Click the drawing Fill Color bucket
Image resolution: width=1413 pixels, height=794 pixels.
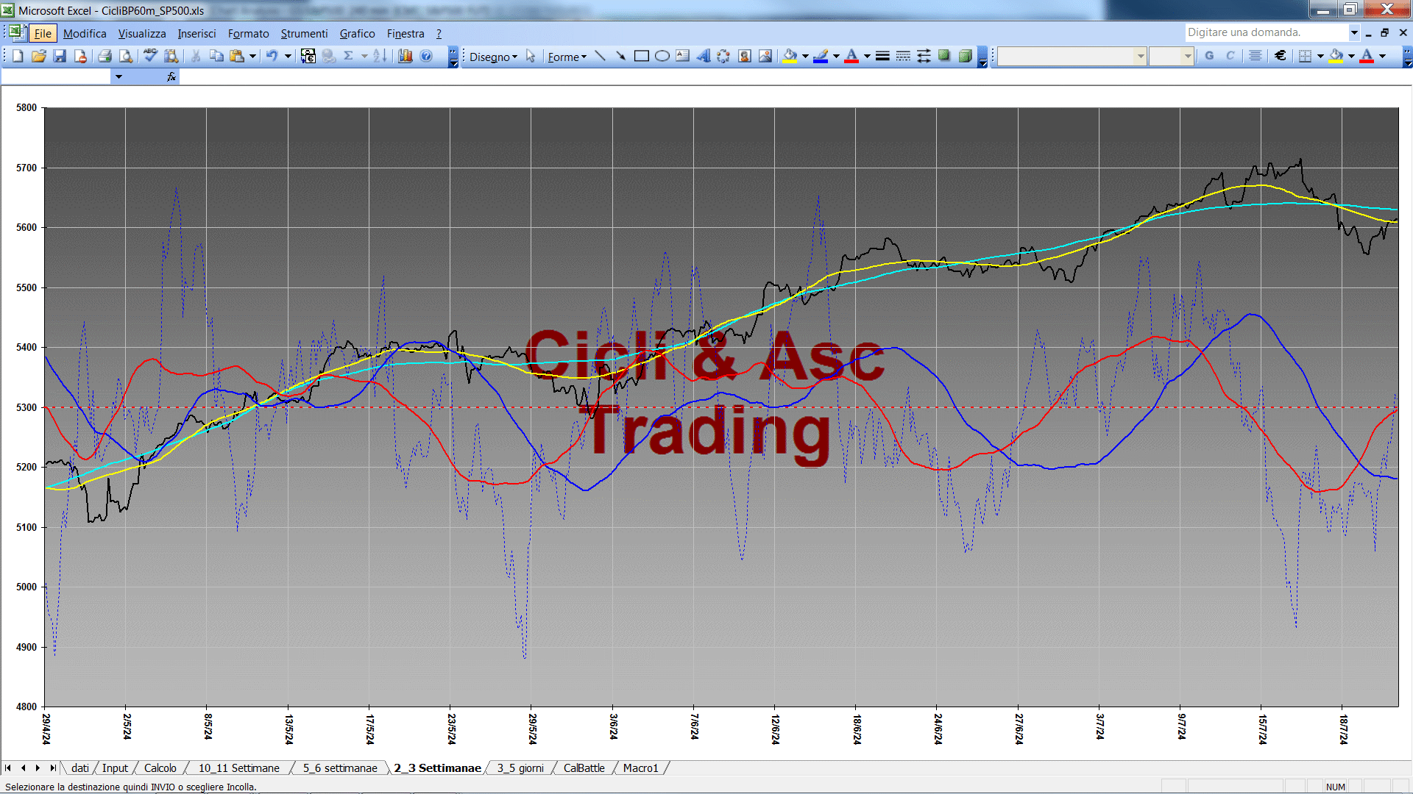tap(790, 56)
